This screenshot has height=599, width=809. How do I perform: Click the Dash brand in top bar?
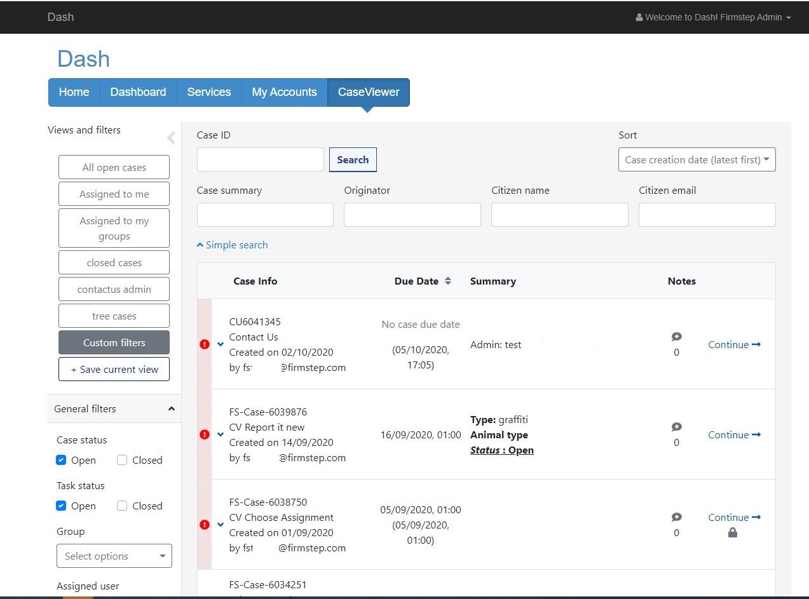click(60, 17)
